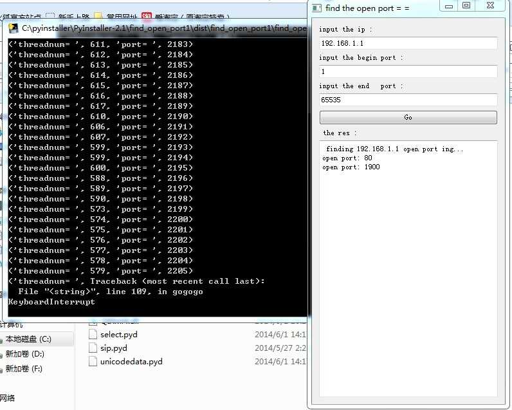This screenshot has width=512, height=410.
Task: Open the (D:) volume in Explorer sidebar
Action: pos(25,354)
